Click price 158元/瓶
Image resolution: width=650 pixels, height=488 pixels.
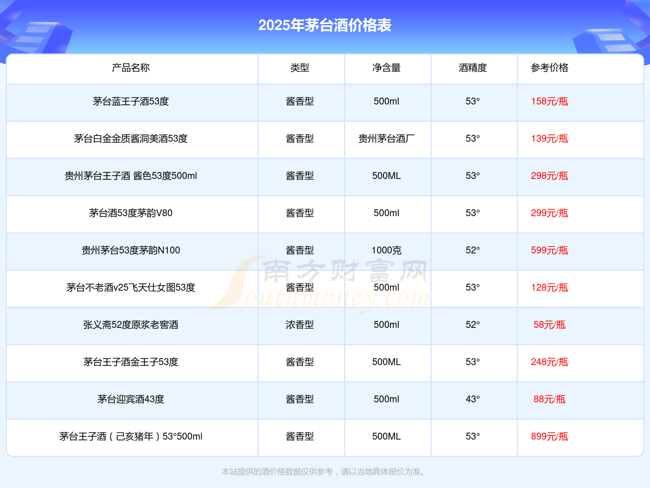[550, 101]
